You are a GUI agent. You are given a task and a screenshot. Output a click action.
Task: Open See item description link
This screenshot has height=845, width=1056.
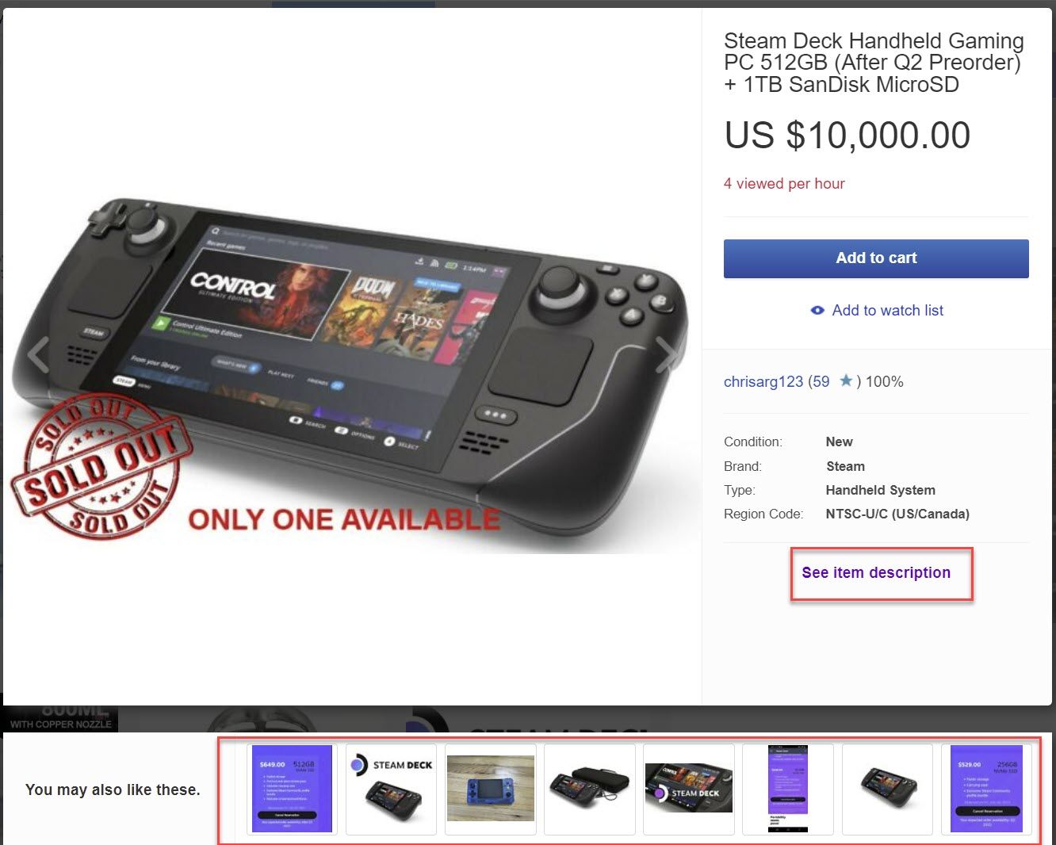tap(876, 572)
